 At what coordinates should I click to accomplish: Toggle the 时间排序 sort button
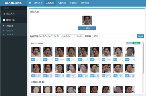click(129, 43)
